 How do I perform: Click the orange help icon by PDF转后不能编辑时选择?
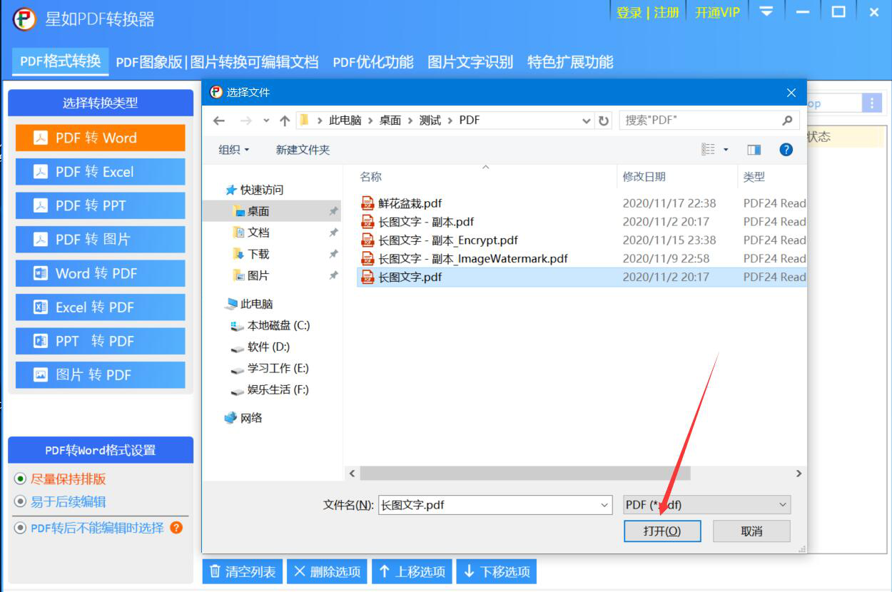[176, 528]
